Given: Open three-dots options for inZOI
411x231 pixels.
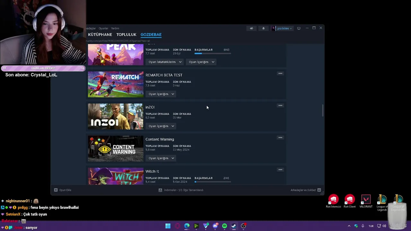Looking at the screenshot, I should click(280, 106).
